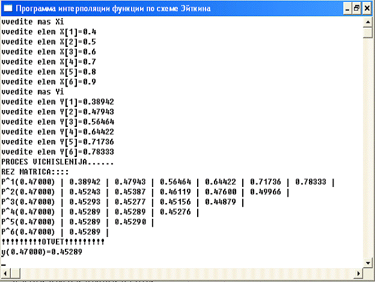Minimize the interpolation program window
The image size is (375, 282).
click(x=346, y=9)
